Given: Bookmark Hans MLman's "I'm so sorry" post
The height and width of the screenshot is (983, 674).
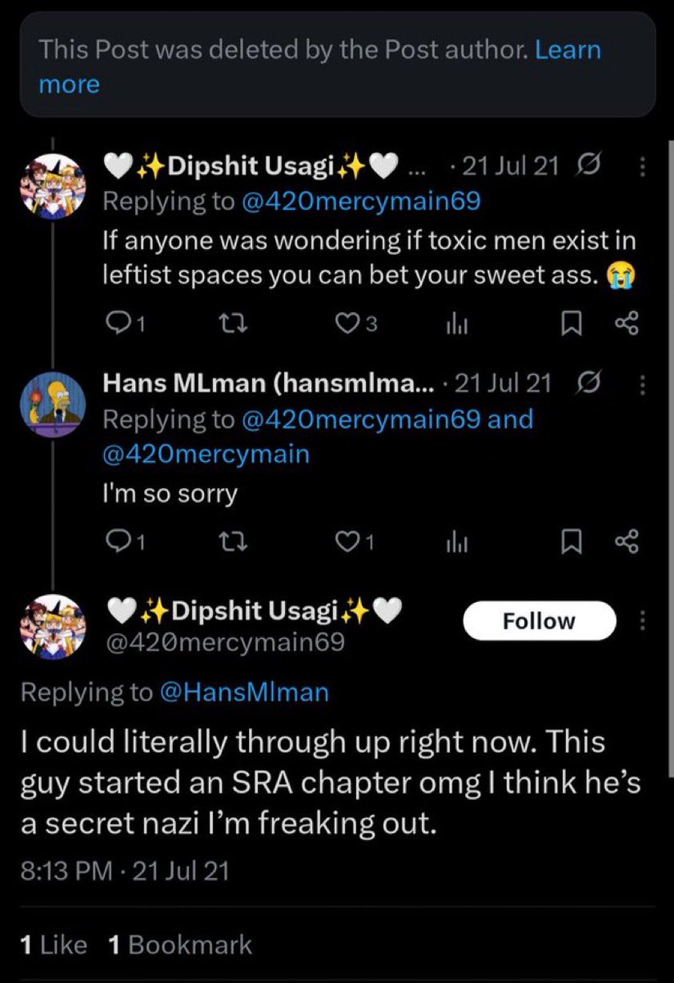Looking at the screenshot, I should point(569,540).
